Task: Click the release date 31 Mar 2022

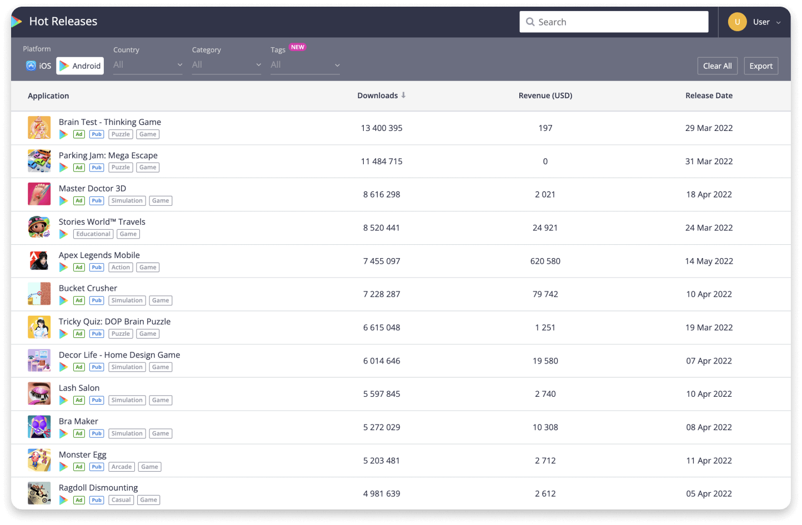Action: point(709,161)
